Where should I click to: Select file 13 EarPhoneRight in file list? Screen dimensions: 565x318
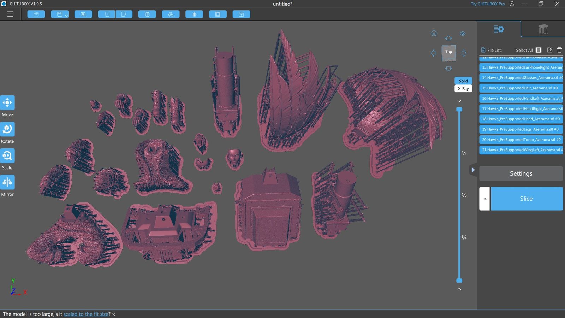[x=521, y=67]
